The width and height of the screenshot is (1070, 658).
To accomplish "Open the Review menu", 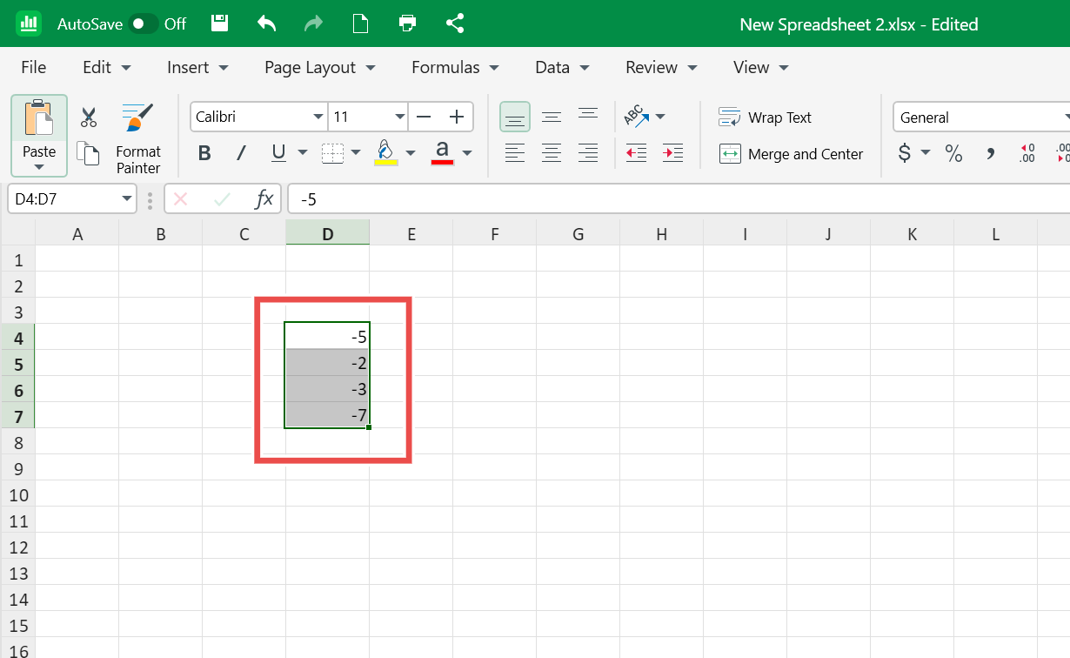I will point(661,67).
